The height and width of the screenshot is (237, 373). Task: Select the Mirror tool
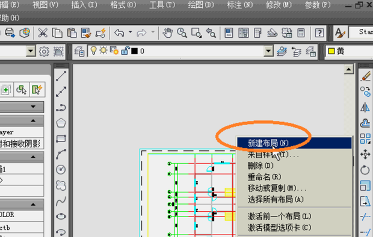click(365, 108)
